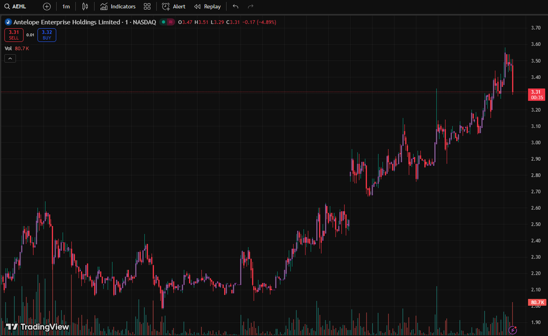548x336 pixels.
Task: Click the 0.01 spread value
Action: point(30,35)
